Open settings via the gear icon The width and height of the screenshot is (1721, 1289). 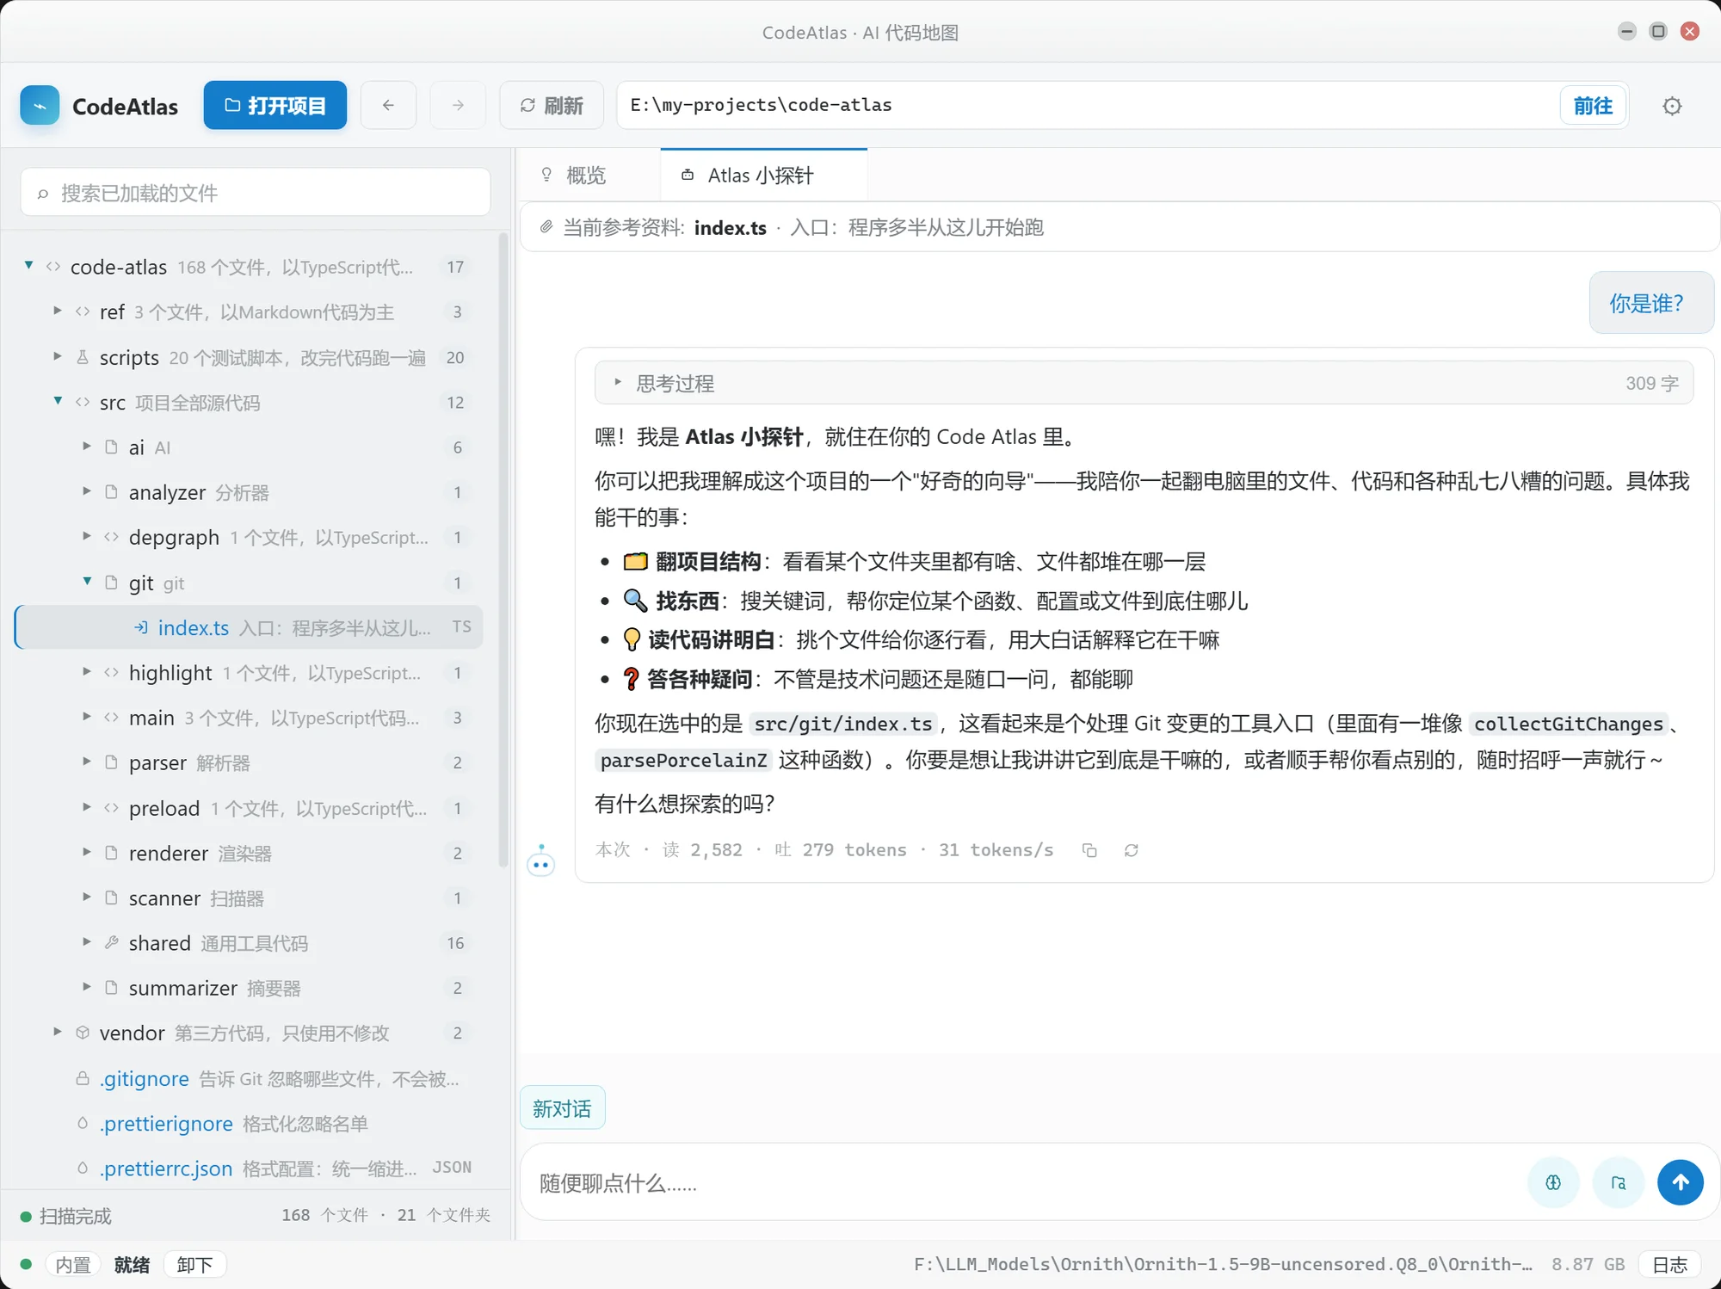(1672, 106)
